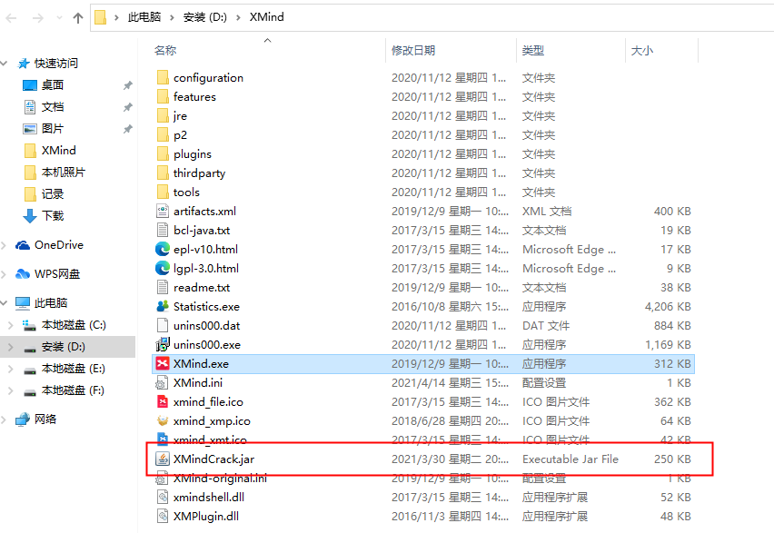
Task: Click the readme.txt file icon
Action: coord(163,287)
